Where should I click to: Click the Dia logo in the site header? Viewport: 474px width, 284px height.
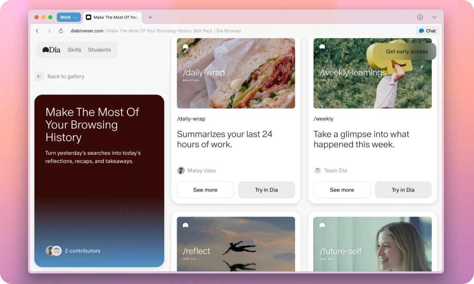point(51,50)
